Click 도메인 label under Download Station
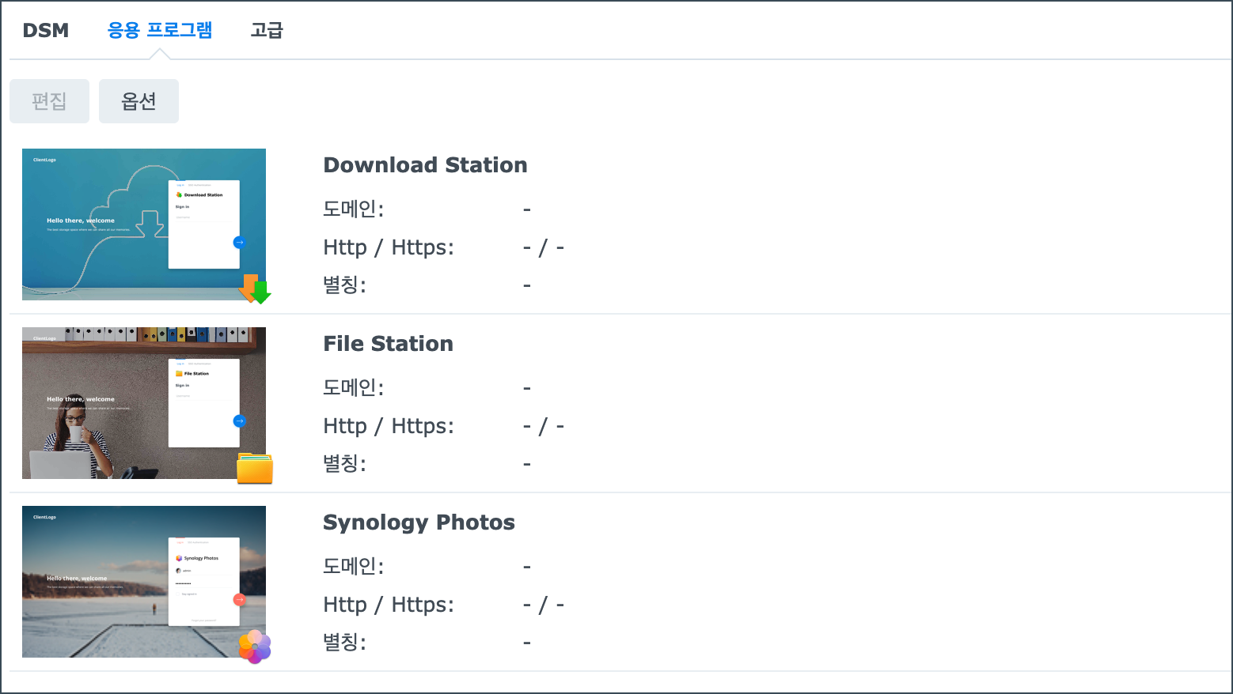The width and height of the screenshot is (1233, 694). (x=353, y=209)
